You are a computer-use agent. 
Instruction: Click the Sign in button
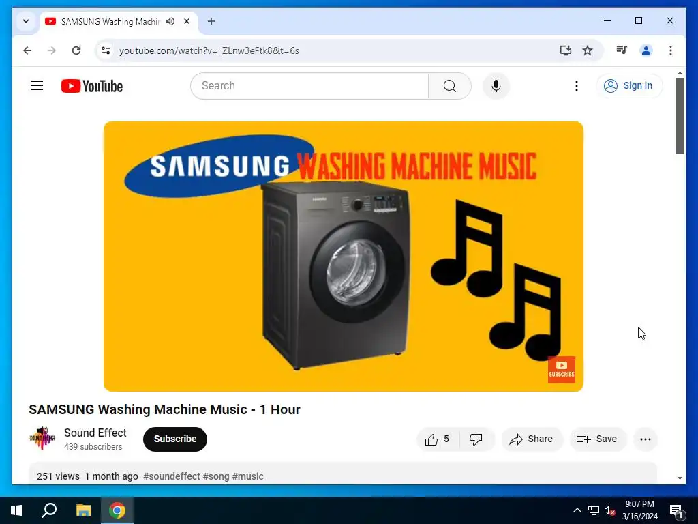(629, 85)
